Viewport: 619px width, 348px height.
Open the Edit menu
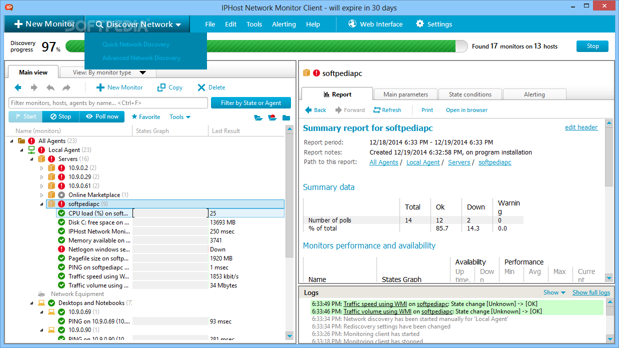click(230, 24)
